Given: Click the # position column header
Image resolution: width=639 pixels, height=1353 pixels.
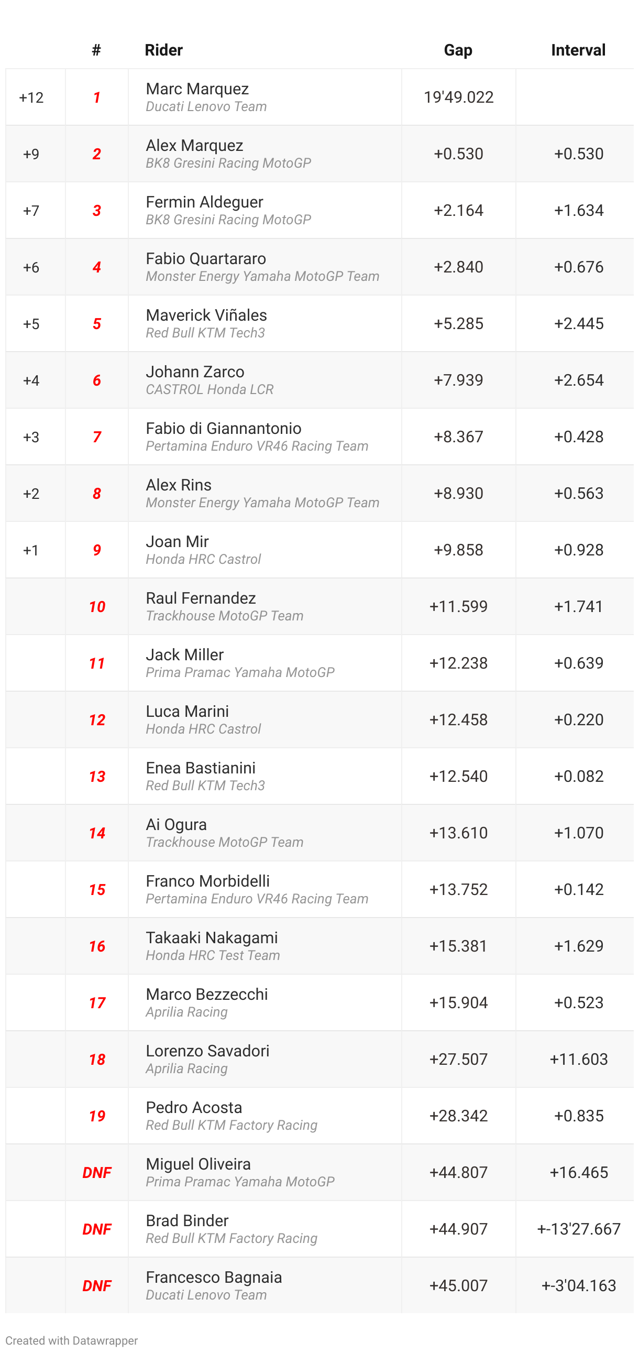Looking at the screenshot, I should 96,50.
